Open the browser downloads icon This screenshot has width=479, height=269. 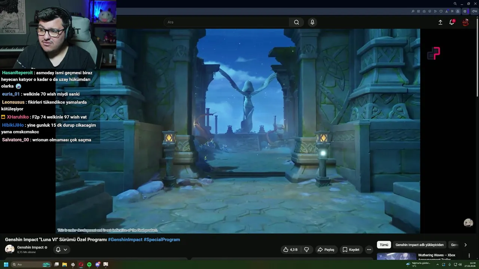coord(446,11)
